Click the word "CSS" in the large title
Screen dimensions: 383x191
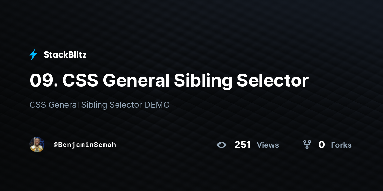click(80, 81)
